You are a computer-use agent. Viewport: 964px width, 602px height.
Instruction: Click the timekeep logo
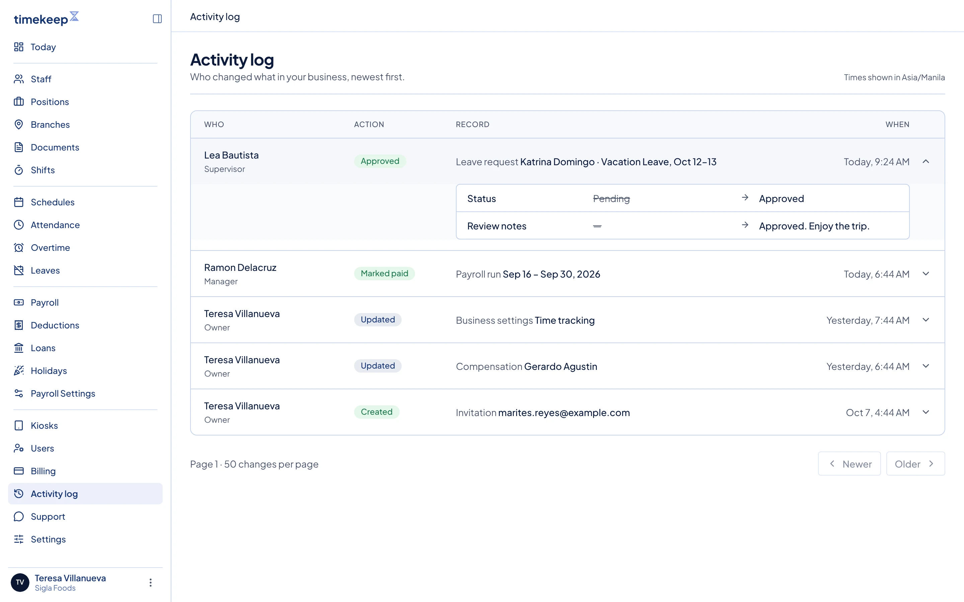46,18
